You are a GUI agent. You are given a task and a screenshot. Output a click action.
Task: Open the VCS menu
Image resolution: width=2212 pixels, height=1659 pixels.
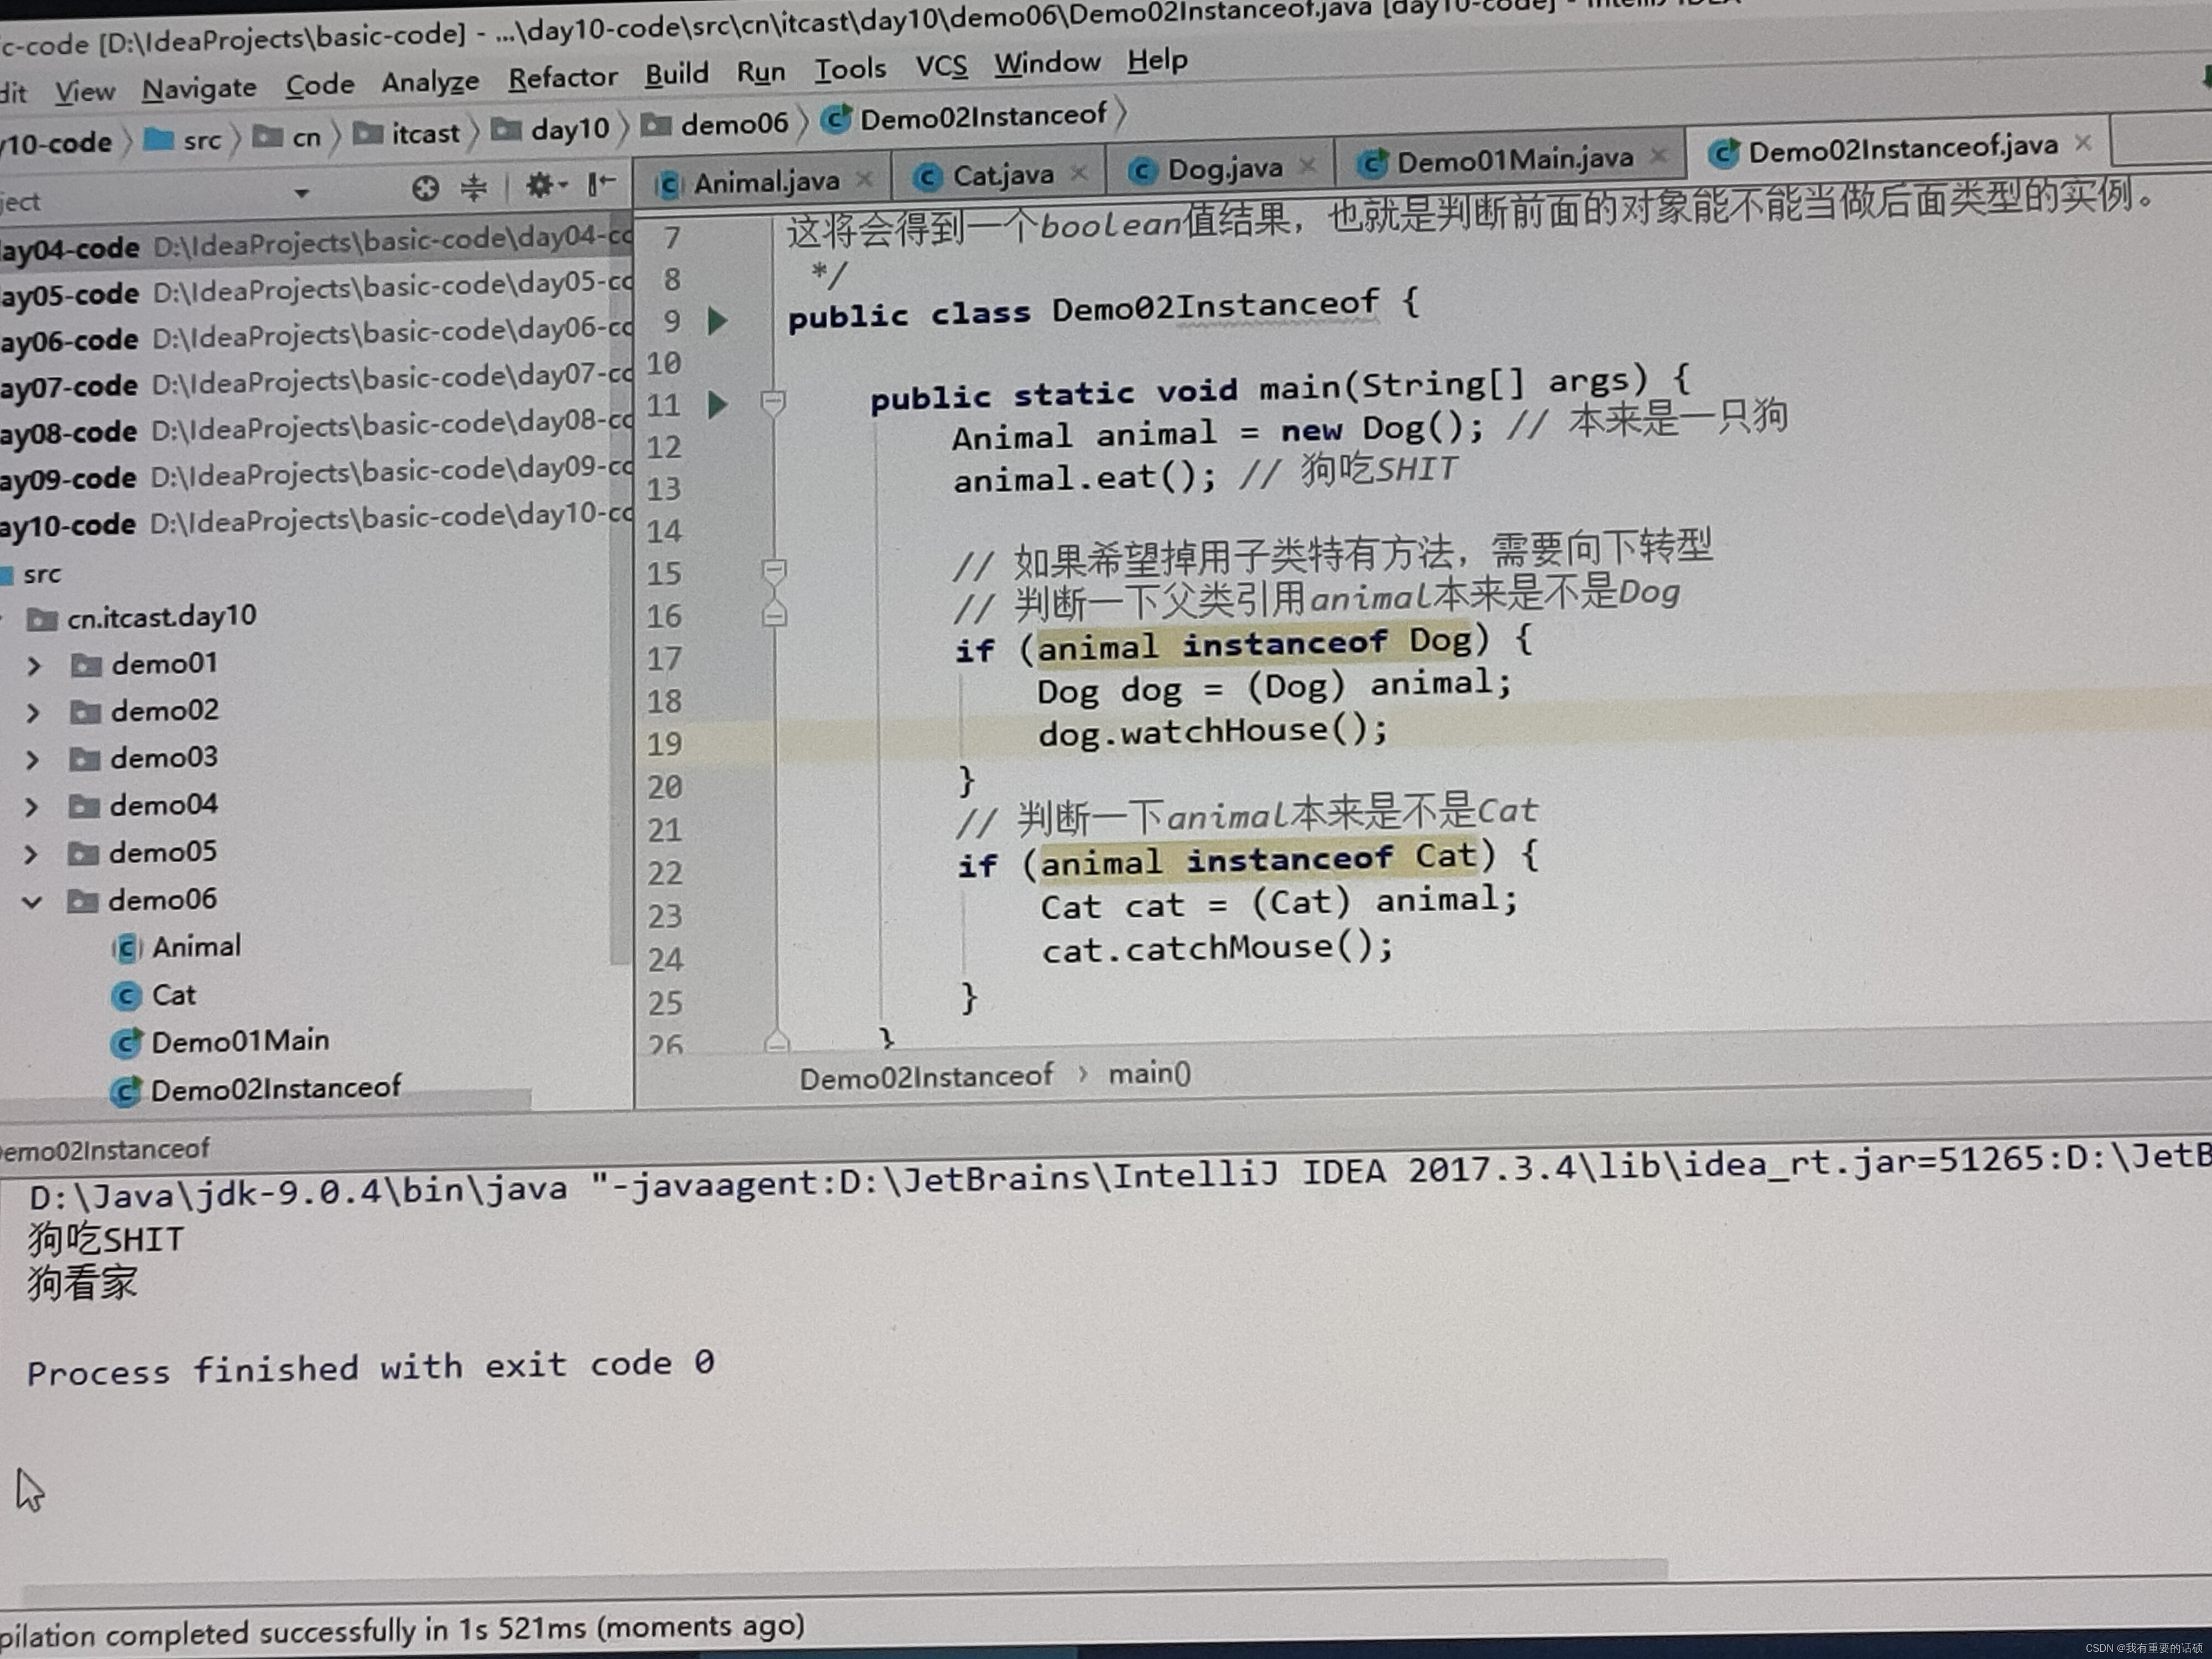click(941, 66)
